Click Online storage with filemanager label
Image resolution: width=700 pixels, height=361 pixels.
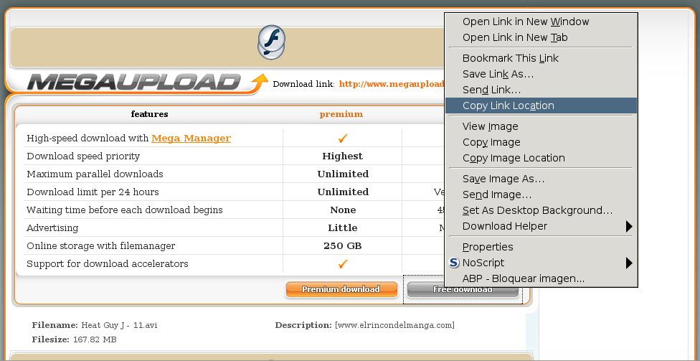[x=100, y=246]
